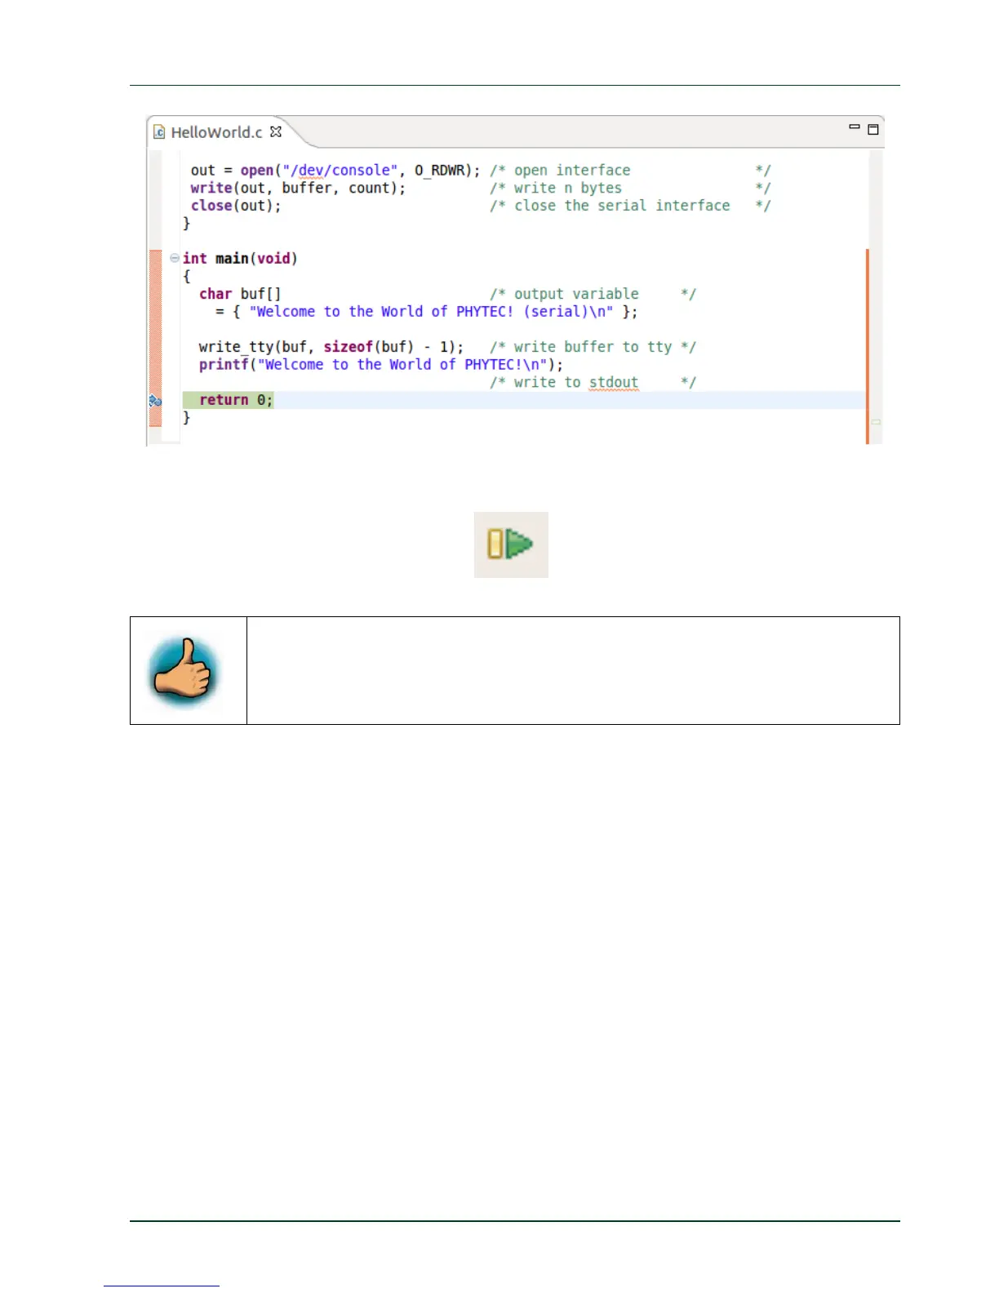Screen dimensions: 999x1293
Task: Click the 'write_tty(buf, sizeof(buf) - 1);' statement
Action: click(331, 347)
